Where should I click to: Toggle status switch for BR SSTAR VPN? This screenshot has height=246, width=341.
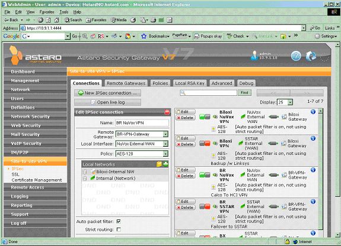pyautogui.click(x=205, y=206)
